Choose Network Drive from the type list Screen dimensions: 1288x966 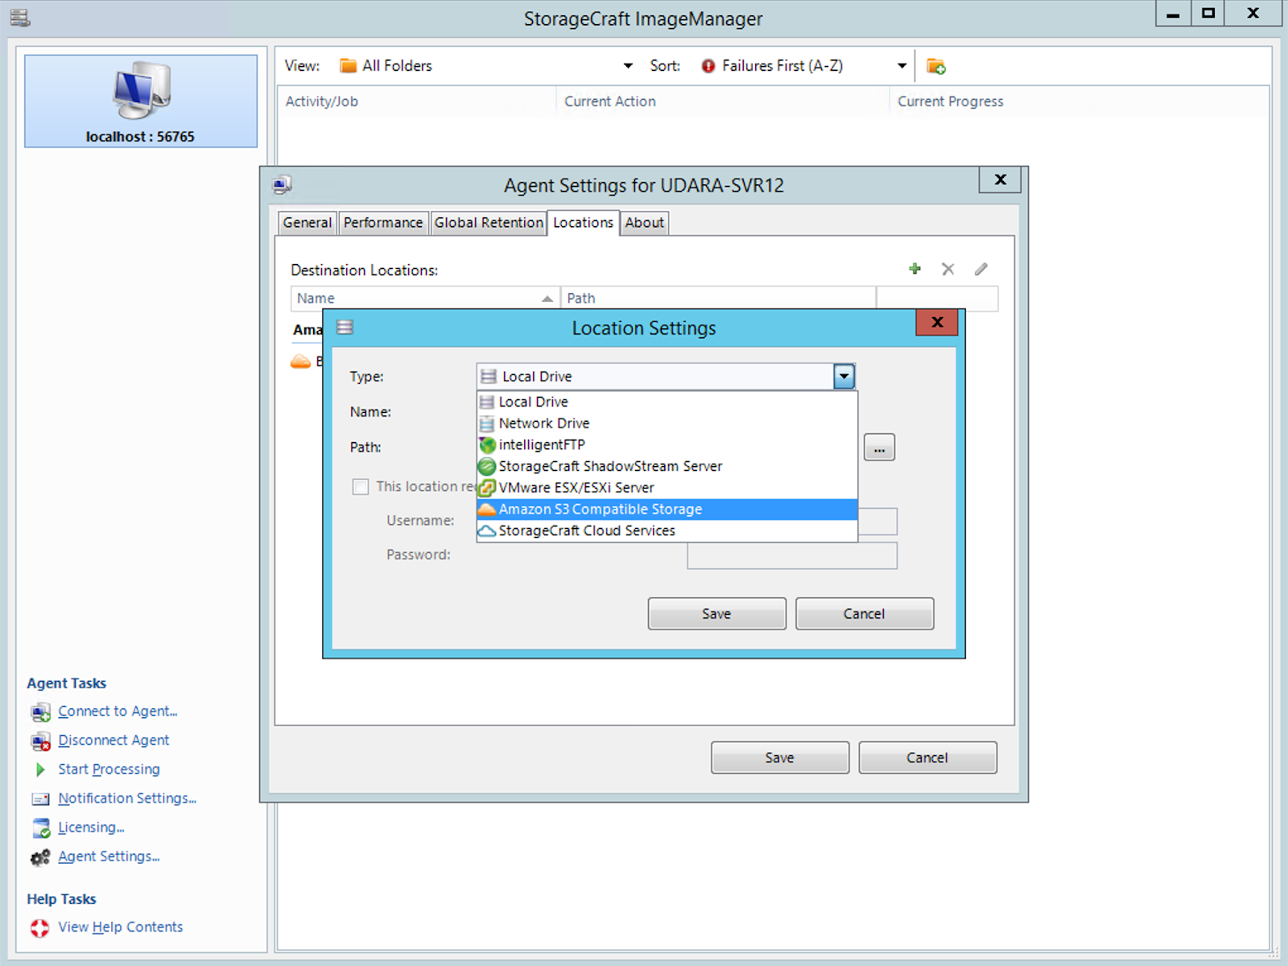pos(667,423)
